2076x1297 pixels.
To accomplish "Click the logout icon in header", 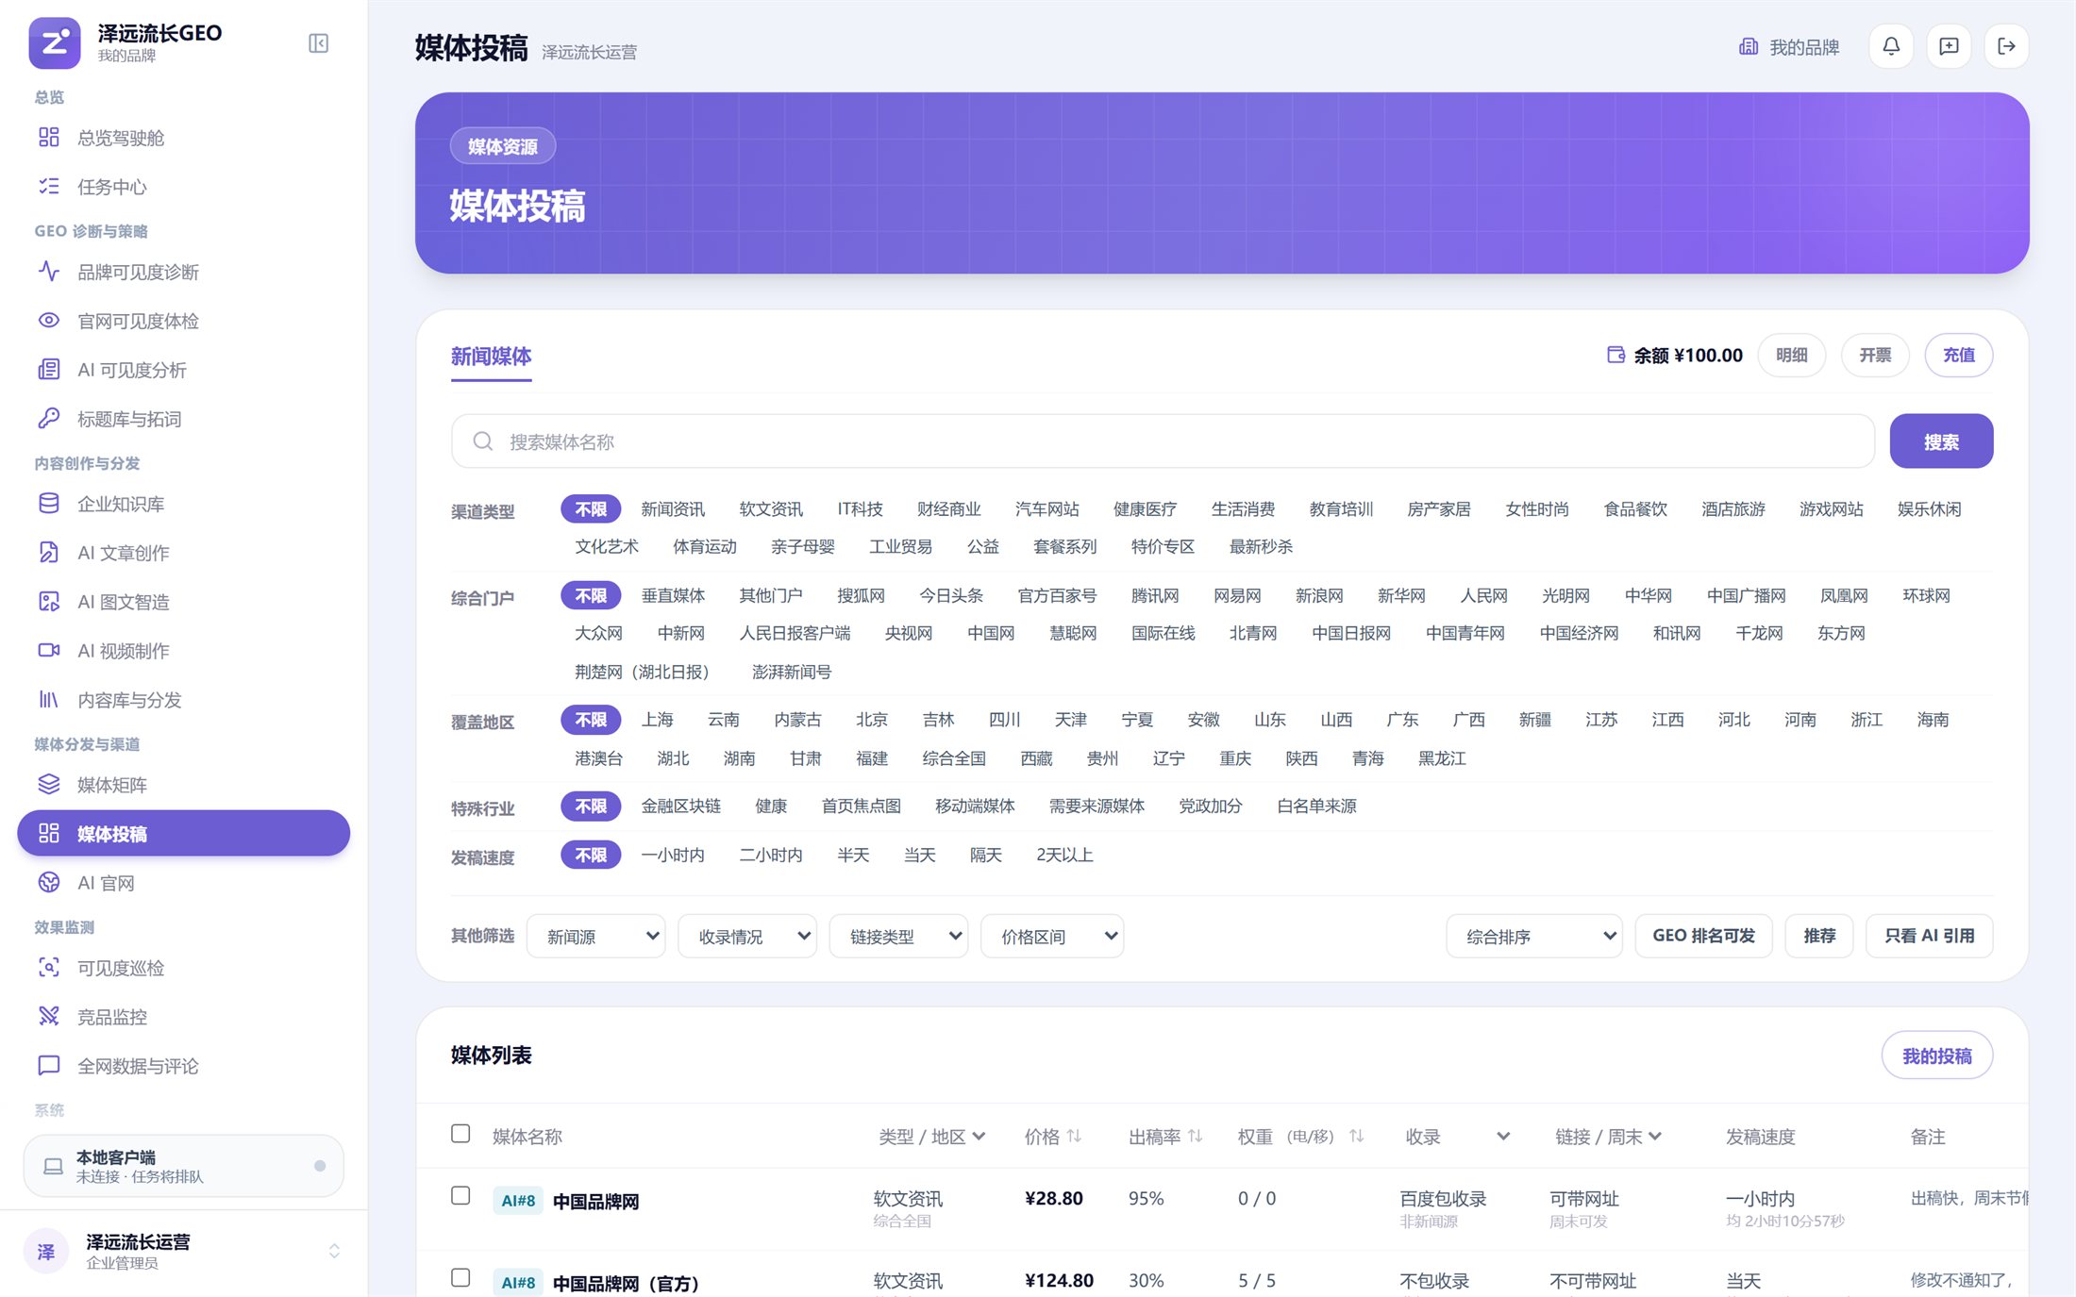I will point(2006,46).
